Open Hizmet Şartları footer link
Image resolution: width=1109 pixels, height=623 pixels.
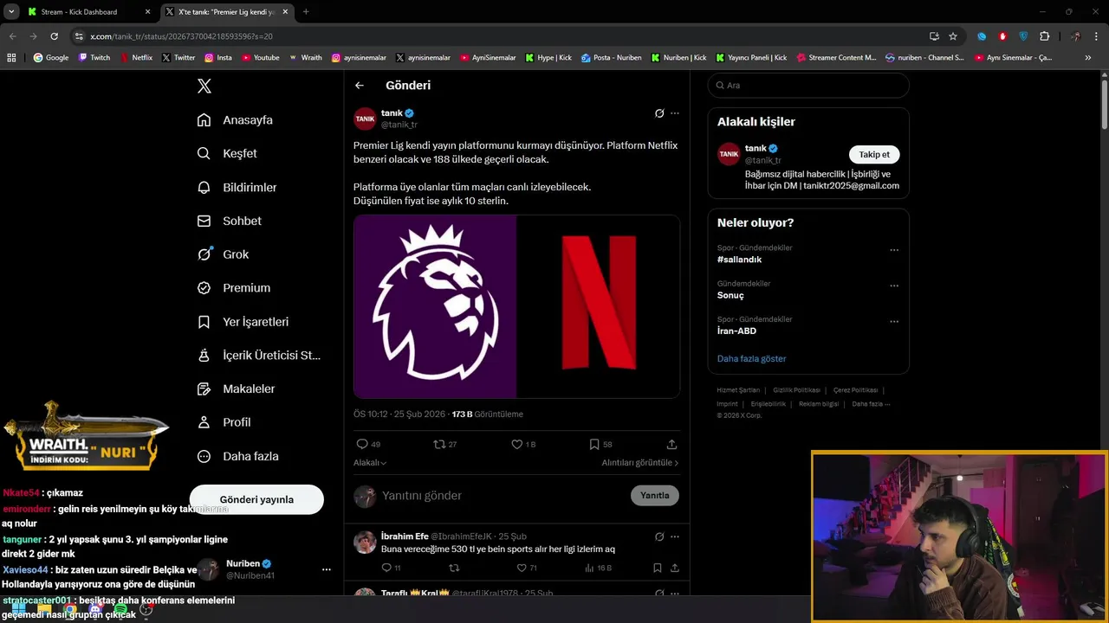coord(738,390)
